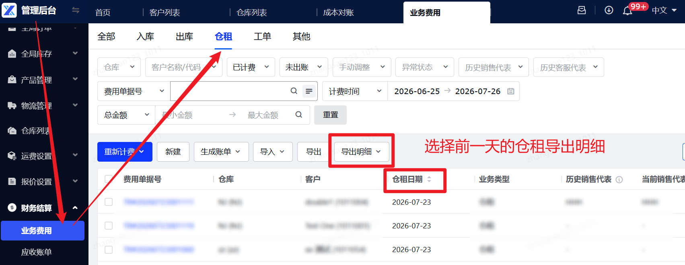Click the 最大金额 input field

[263, 115]
